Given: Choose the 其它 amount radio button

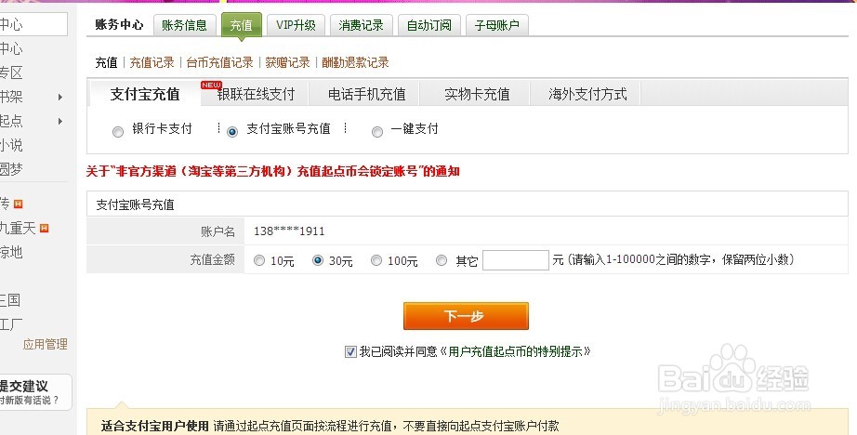Looking at the screenshot, I should click(442, 260).
